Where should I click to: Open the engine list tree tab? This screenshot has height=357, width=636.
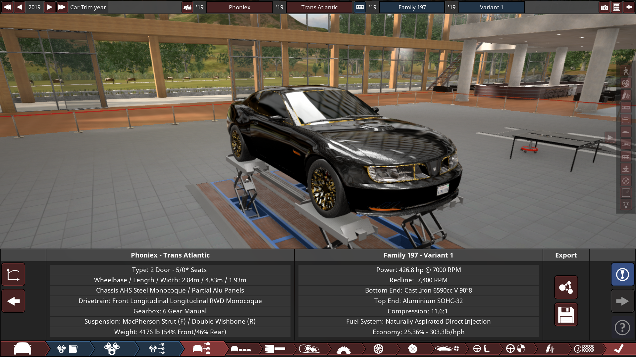pos(157,349)
